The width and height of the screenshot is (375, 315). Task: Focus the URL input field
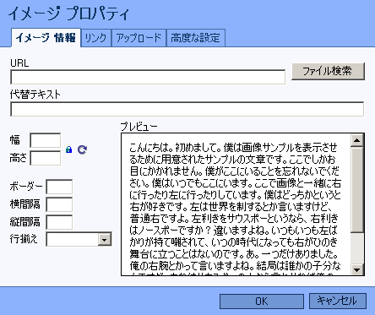[x=148, y=77]
